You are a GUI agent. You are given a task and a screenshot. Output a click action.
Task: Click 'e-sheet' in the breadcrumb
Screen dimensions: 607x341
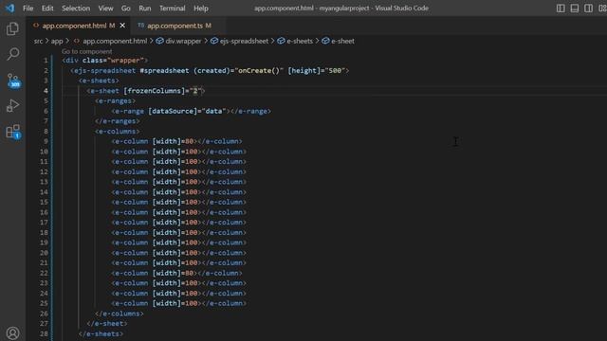click(x=342, y=41)
